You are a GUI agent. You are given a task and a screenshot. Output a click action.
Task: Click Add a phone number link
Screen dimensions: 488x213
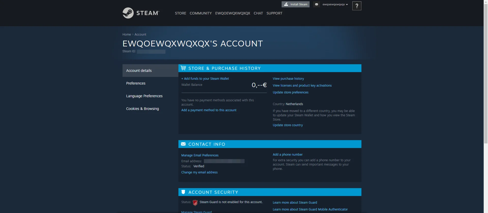click(288, 155)
